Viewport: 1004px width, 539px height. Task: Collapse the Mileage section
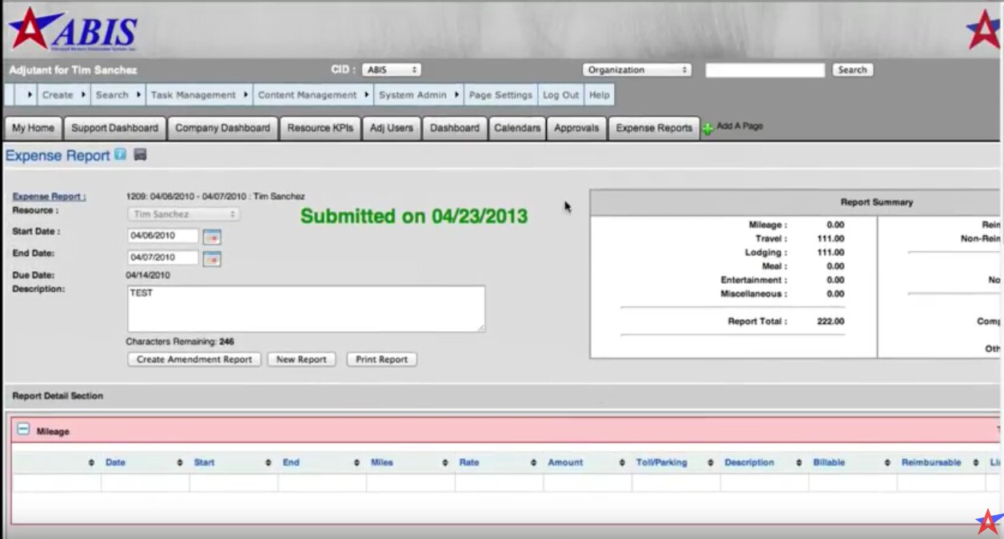pyautogui.click(x=23, y=430)
